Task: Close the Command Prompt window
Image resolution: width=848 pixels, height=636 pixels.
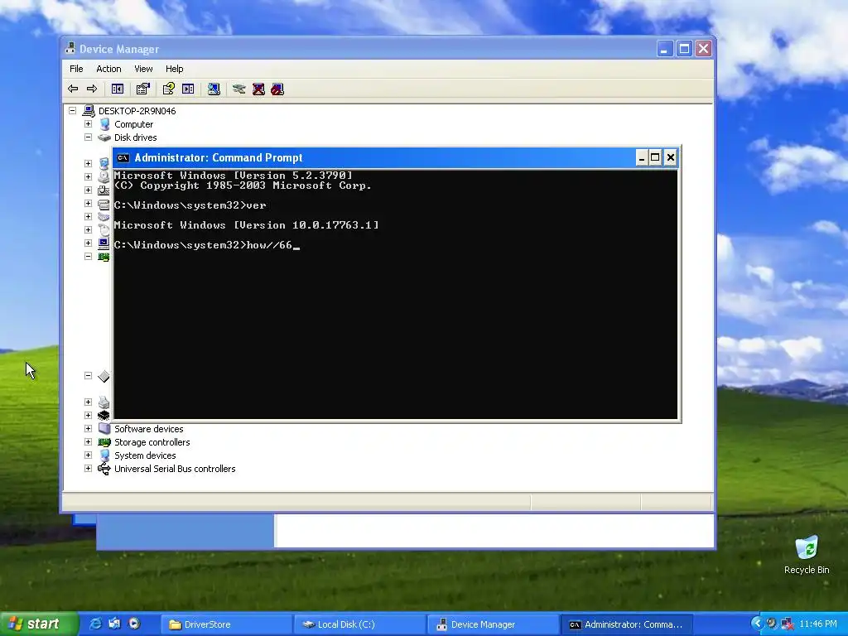Action: tap(671, 158)
